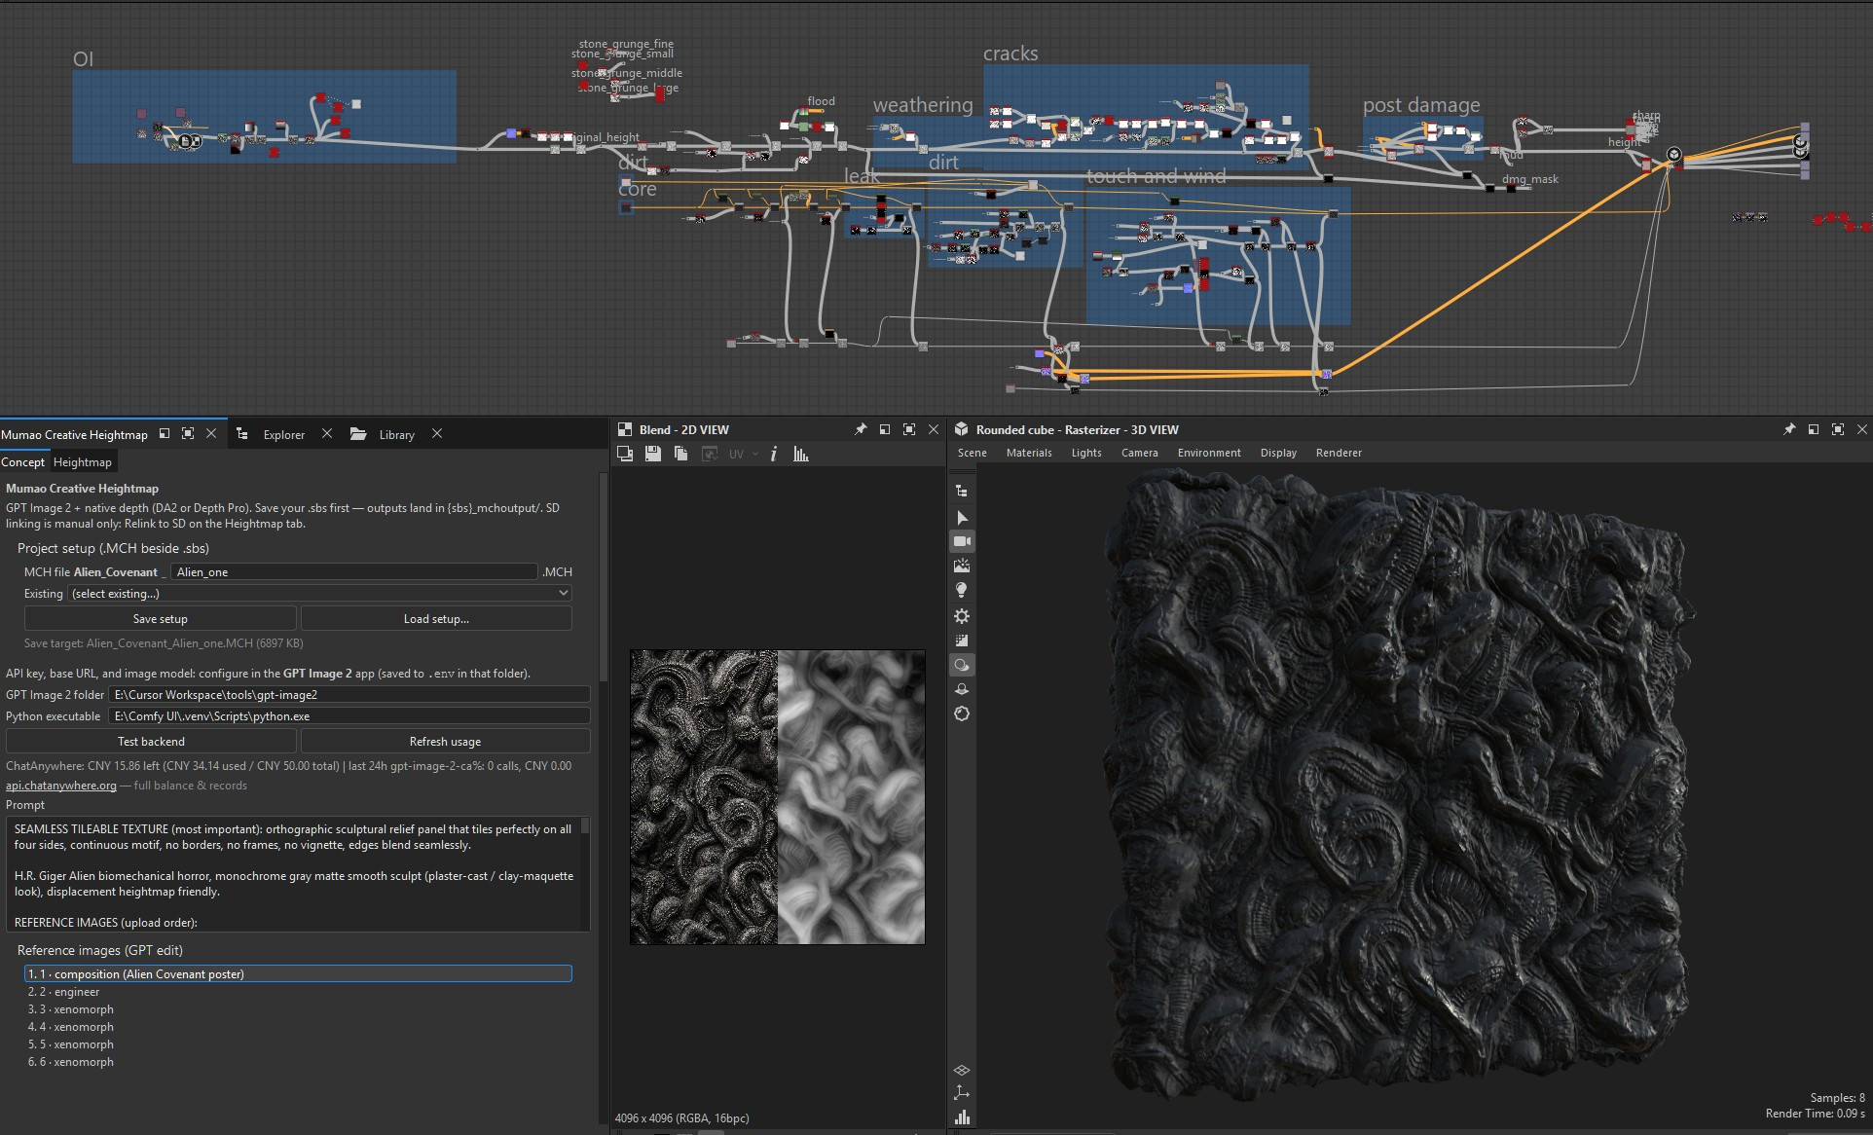Select reference image 3 · xenomorph row
The image size is (1873, 1135).
click(298, 1009)
